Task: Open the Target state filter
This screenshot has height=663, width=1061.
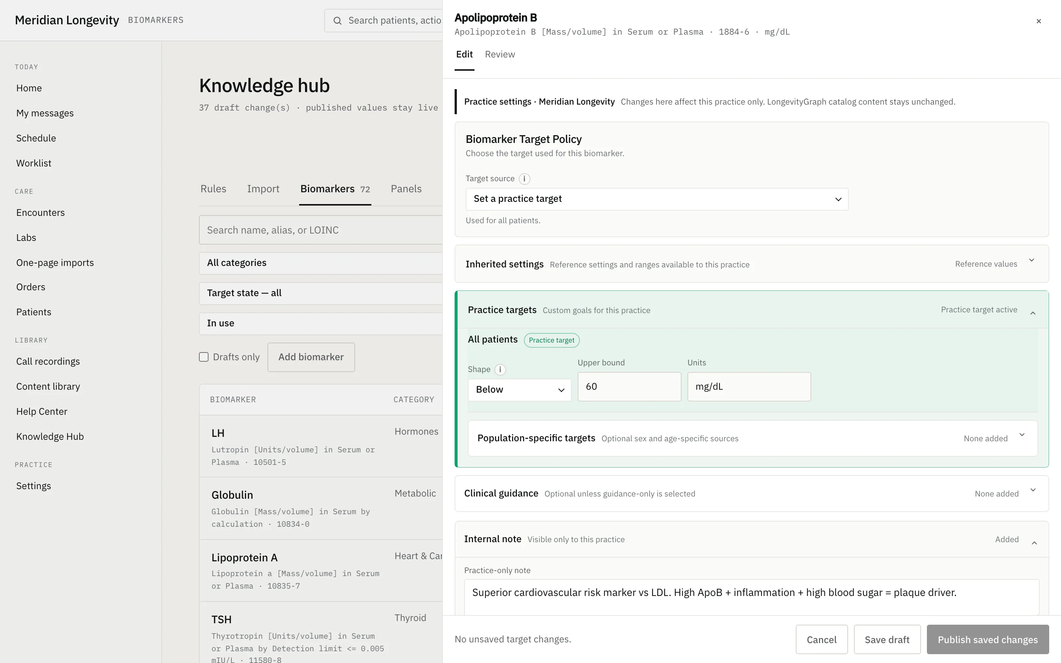Action: click(x=321, y=293)
